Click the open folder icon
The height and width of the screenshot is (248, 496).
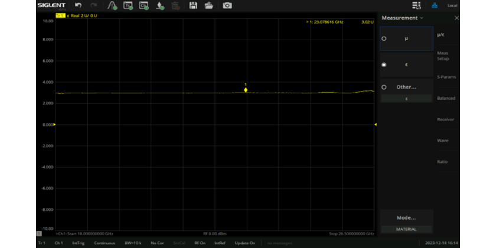(x=208, y=5)
